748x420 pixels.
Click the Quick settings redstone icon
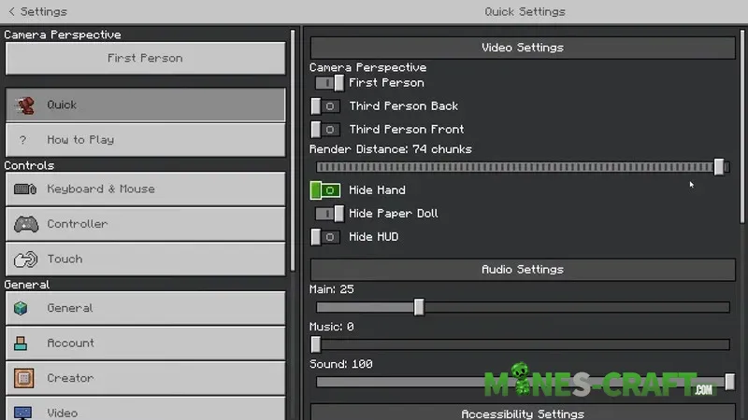click(x=24, y=105)
